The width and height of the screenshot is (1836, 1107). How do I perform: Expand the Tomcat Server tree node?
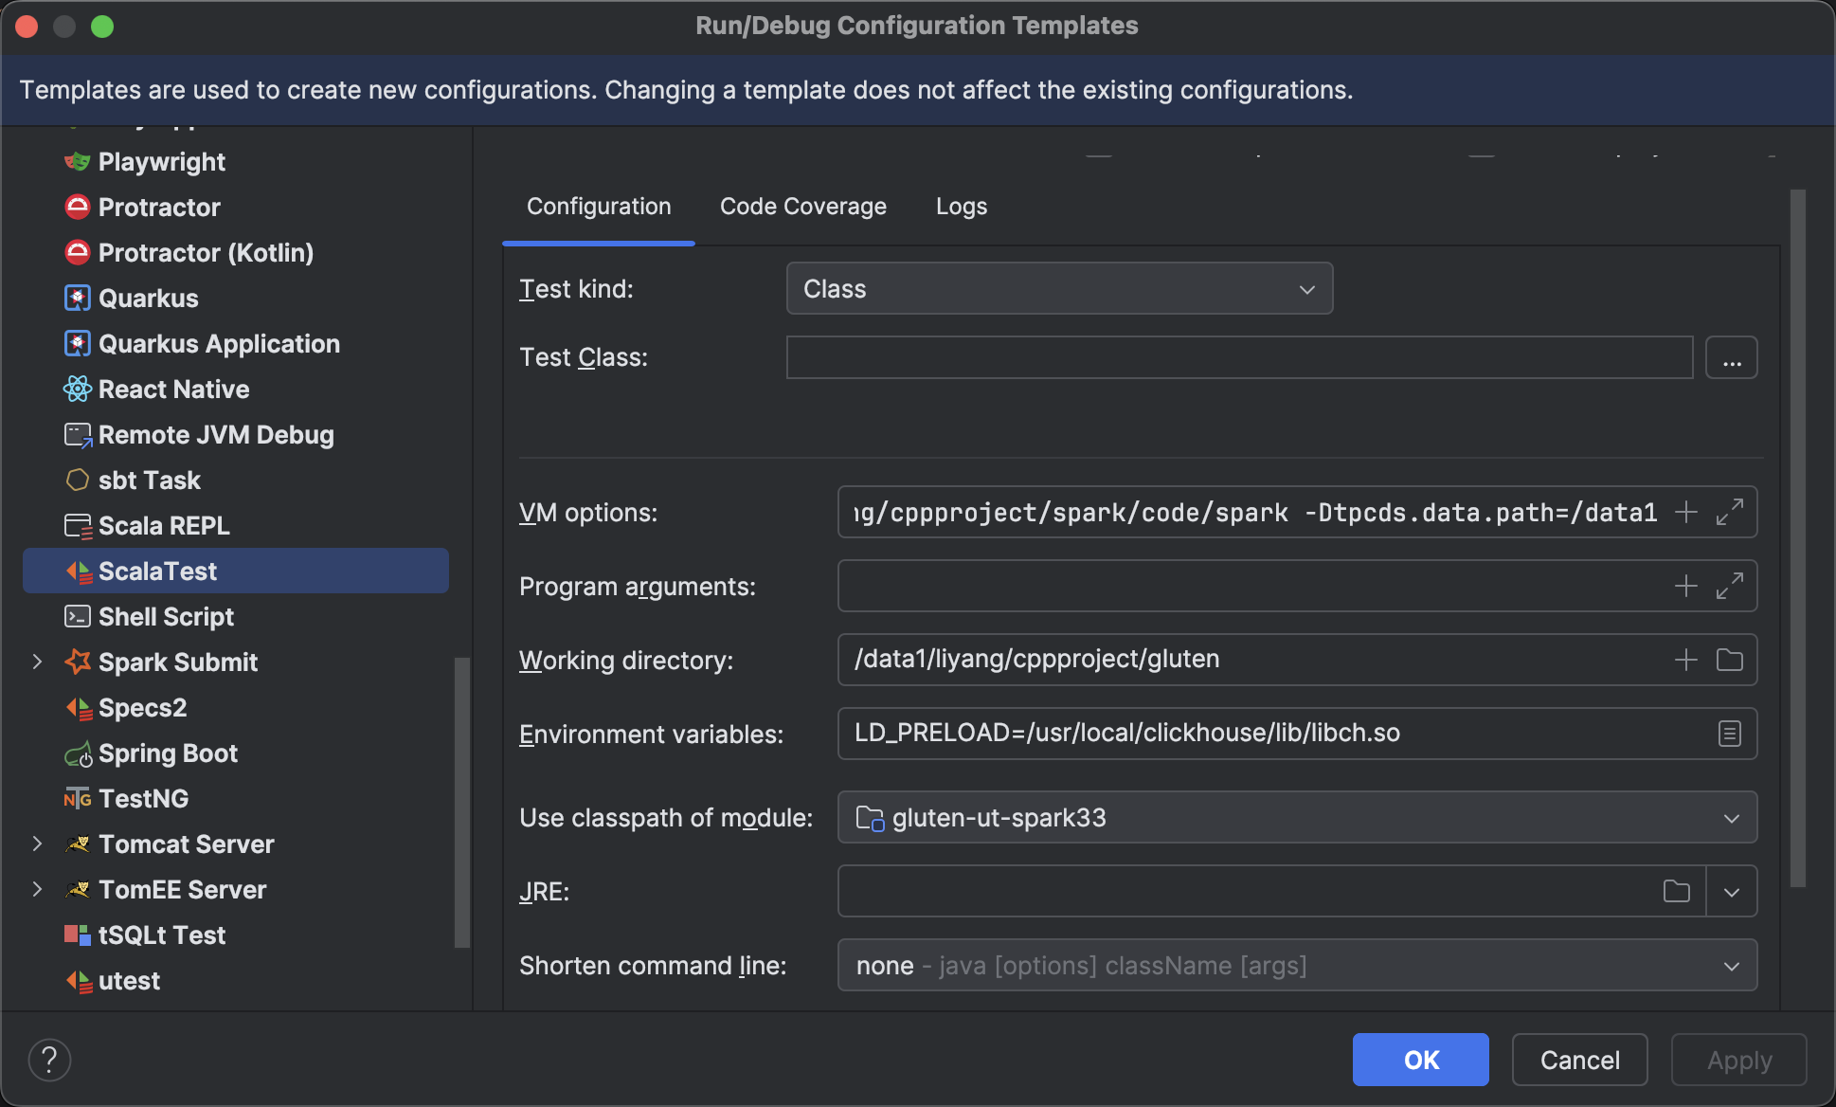pos(37,844)
